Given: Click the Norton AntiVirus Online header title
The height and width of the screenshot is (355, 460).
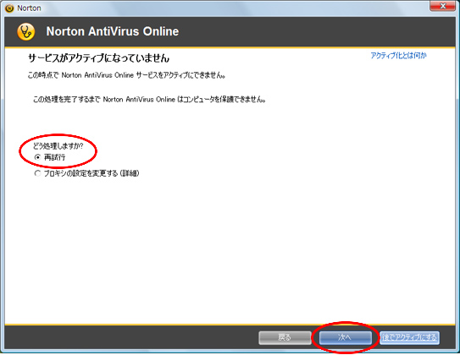Looking at the screenshot, I should click(113, 31).
